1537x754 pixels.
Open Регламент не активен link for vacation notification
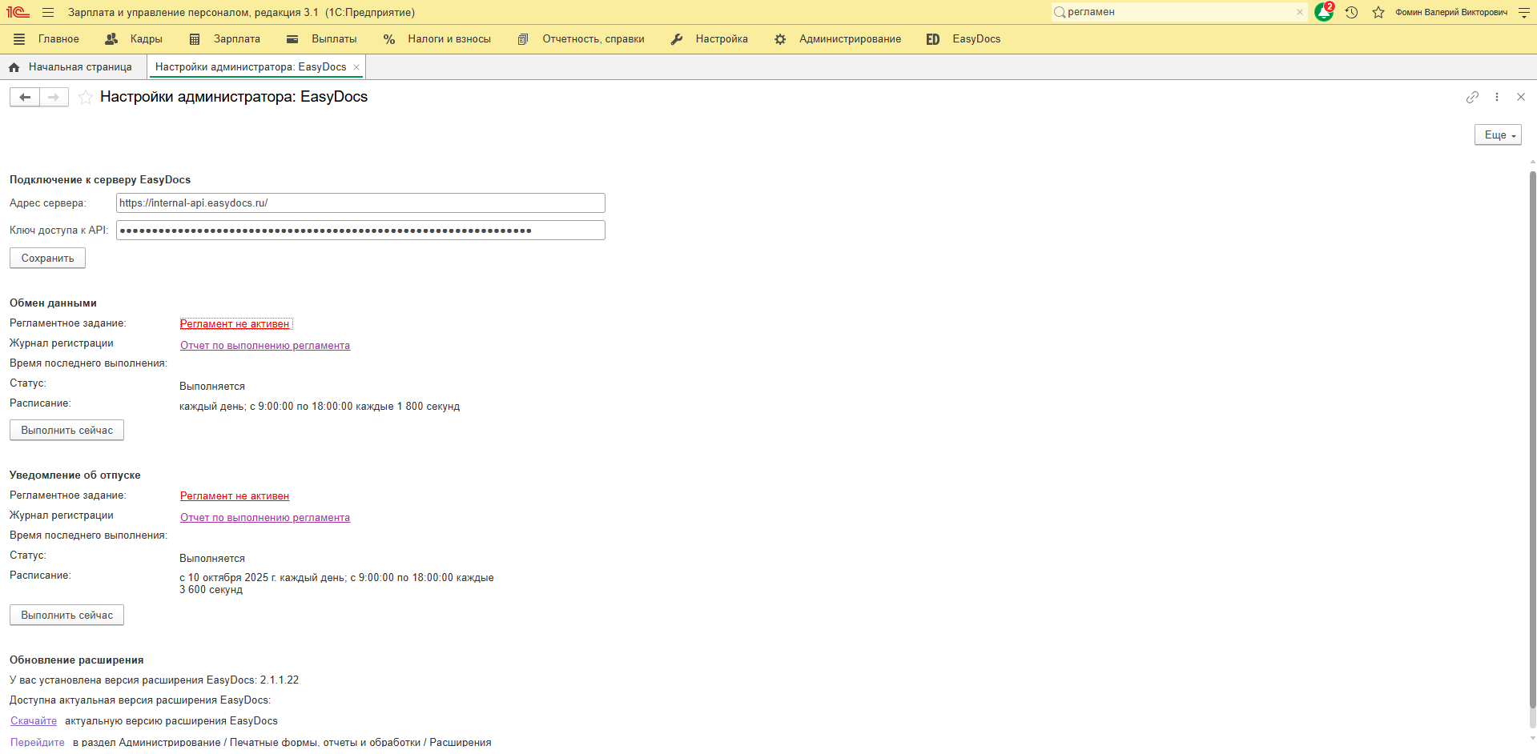(235, 496)
